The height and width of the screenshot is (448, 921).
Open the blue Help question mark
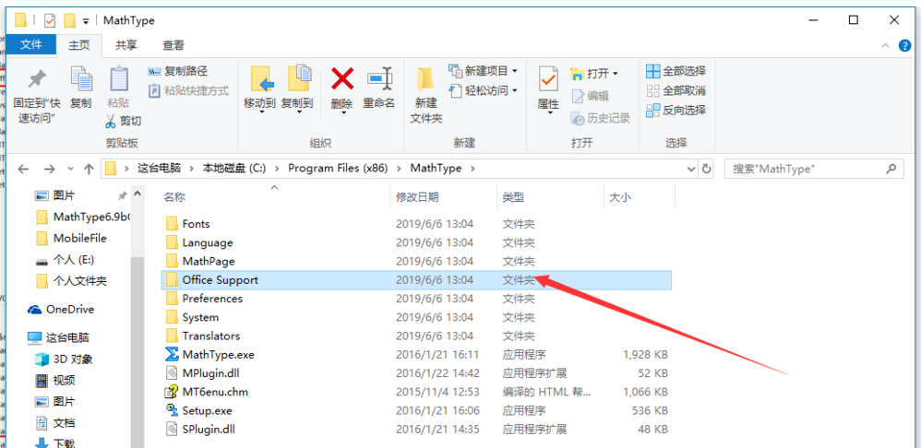tap(904, 45)
